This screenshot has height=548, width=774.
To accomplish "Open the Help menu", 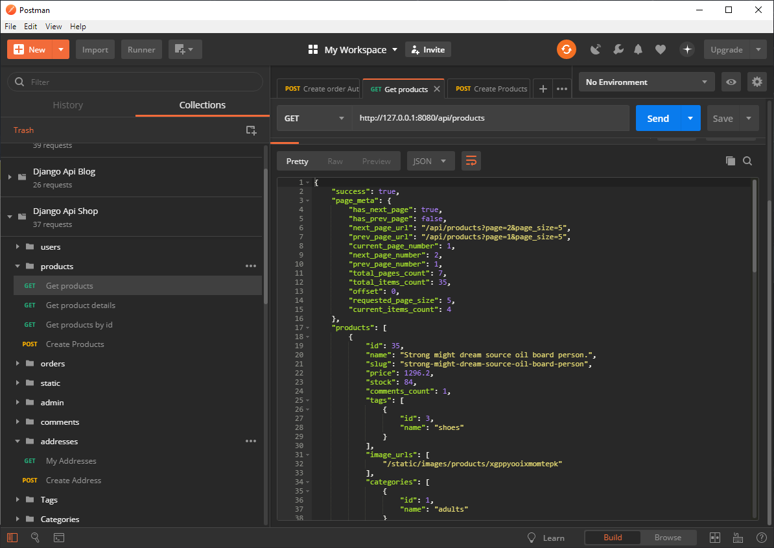I will [x=78, y=26].
